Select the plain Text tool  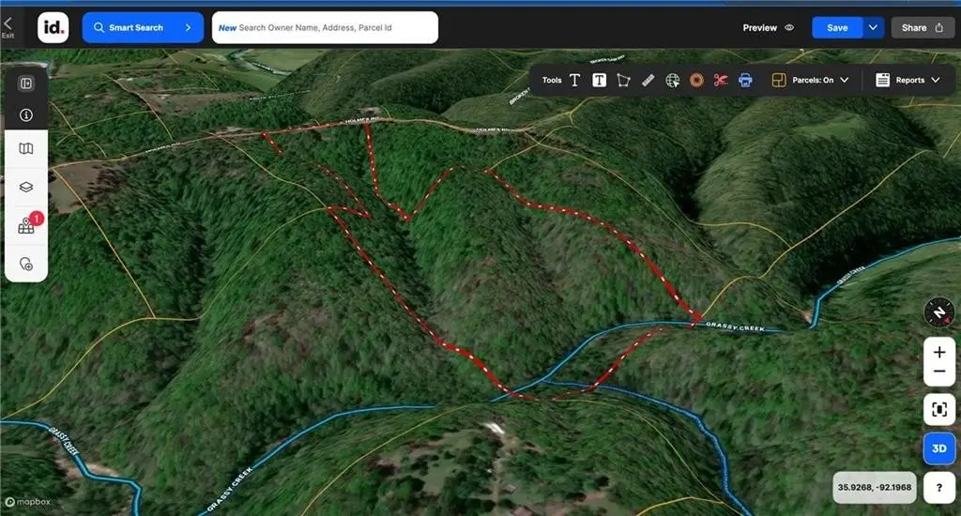(574, 81)
